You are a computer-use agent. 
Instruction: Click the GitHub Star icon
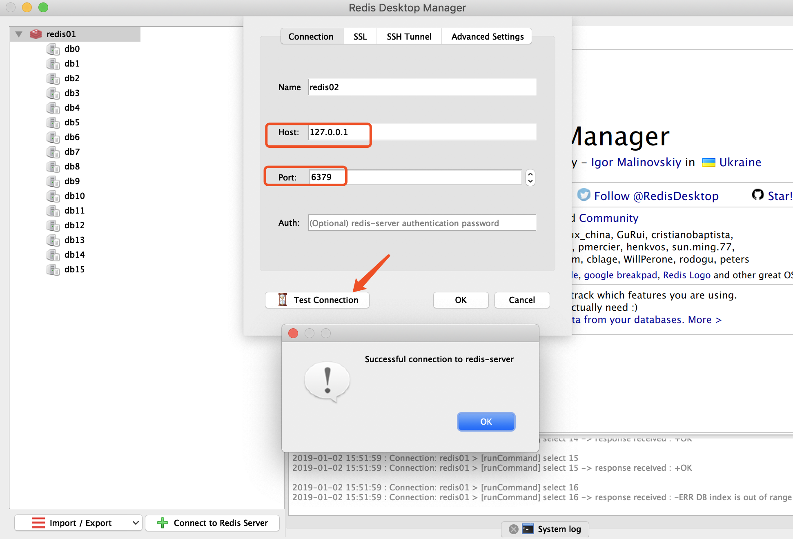[757, 195]
